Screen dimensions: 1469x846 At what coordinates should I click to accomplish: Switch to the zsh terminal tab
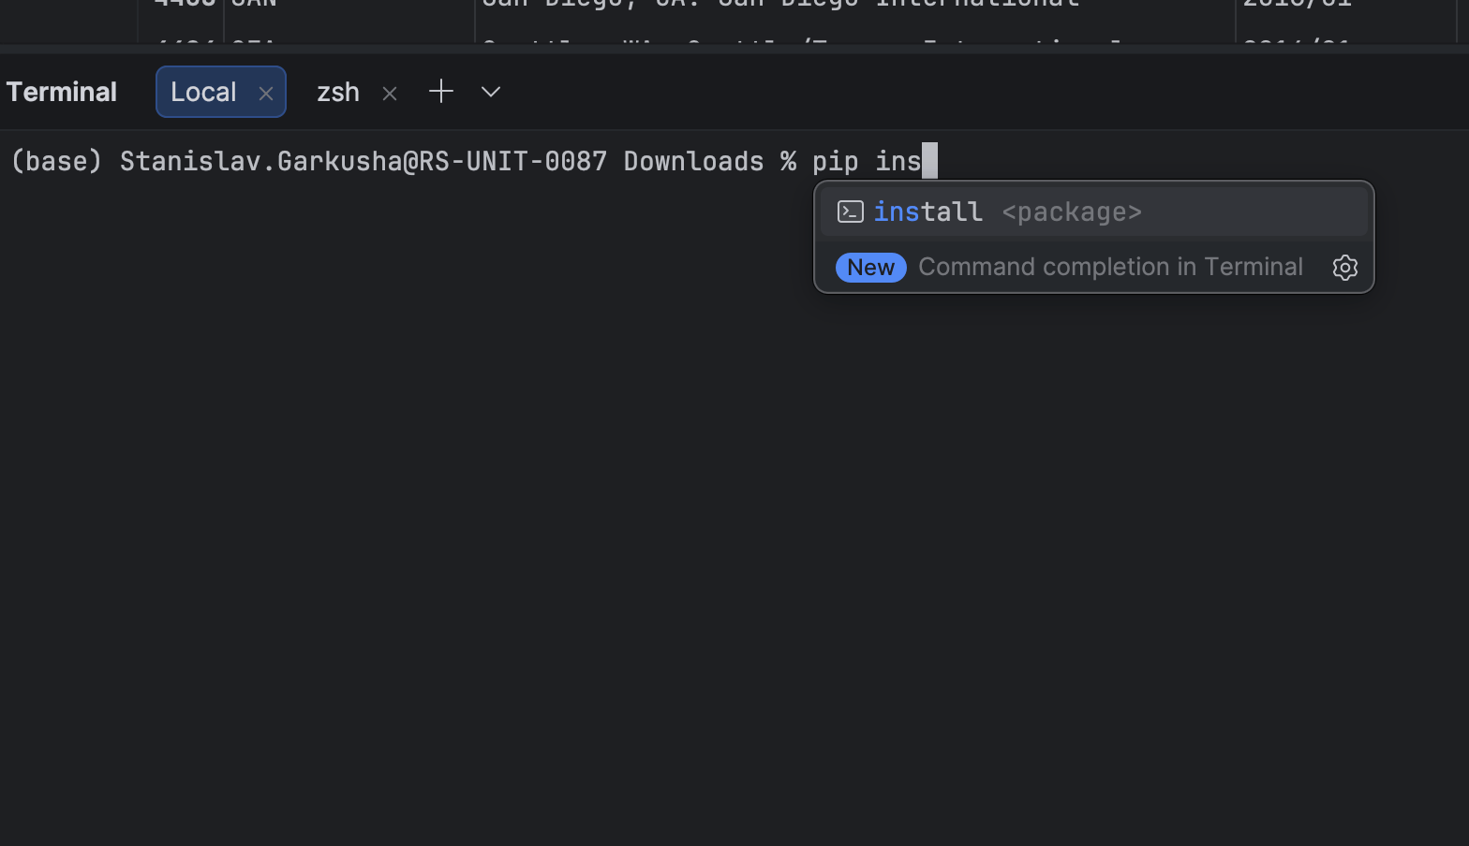click(x=337, y=92)
